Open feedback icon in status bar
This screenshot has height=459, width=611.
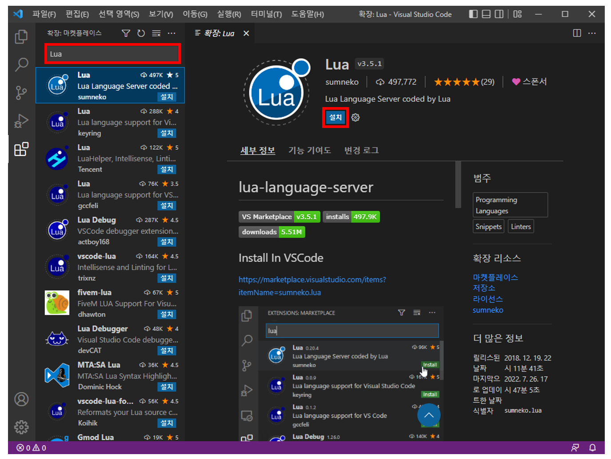pyautogui.click(x=575, y=447)
